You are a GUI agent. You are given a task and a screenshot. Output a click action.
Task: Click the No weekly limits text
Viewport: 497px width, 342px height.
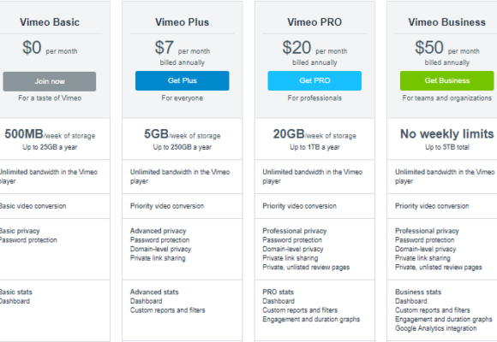(447, 134)
